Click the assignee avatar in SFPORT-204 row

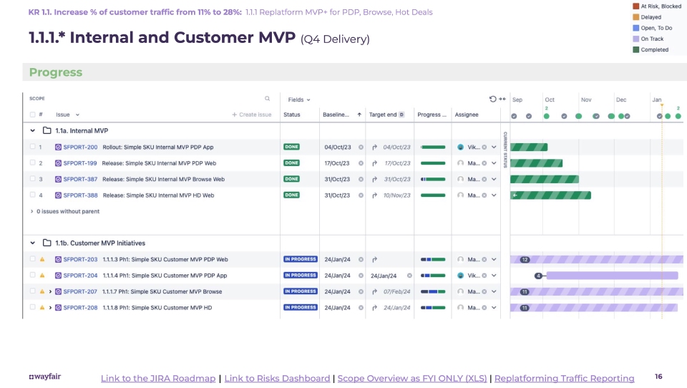460,276
